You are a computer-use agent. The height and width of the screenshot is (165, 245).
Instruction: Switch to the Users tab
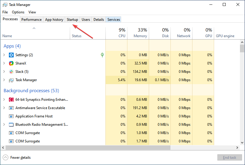click(x=86, y=20)
